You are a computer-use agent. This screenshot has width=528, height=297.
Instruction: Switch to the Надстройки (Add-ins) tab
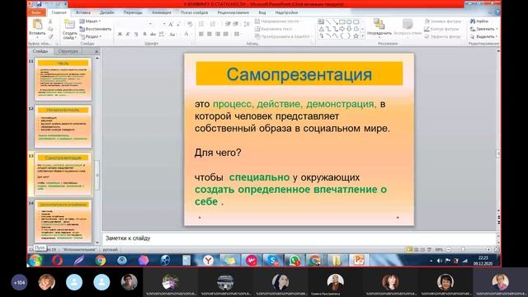coord(286,12)
